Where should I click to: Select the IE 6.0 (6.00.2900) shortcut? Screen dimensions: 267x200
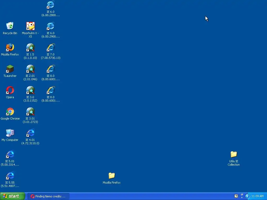(51, 30)
